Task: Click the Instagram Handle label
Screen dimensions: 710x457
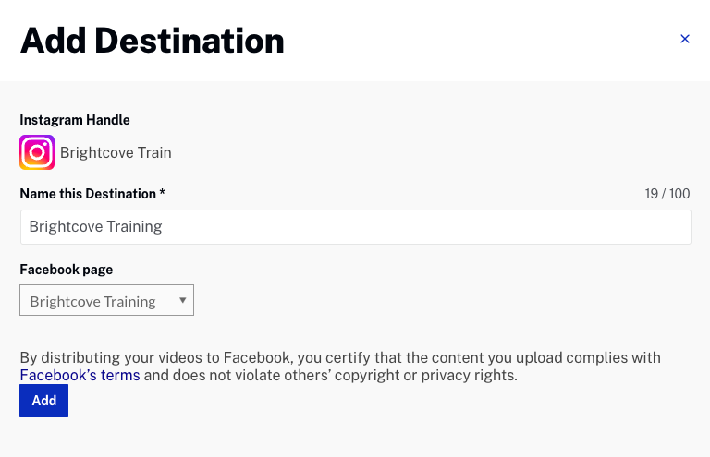Action: click(75, 120)
